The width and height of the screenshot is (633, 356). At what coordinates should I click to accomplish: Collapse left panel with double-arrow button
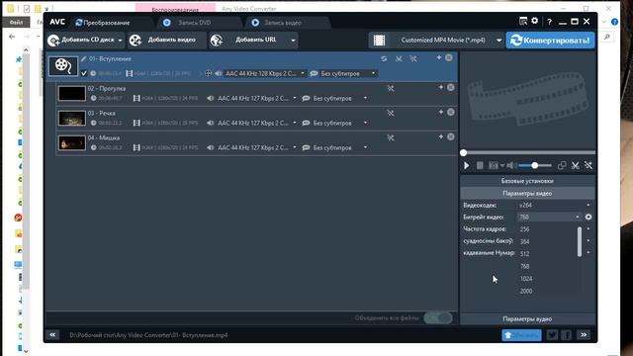[52, 334]
